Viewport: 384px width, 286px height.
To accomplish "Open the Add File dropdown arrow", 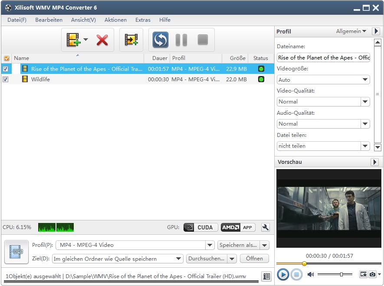I will (86, 40).
